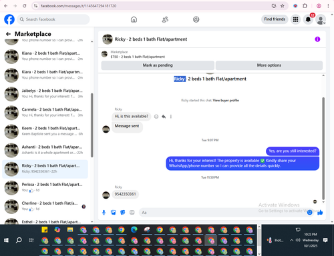Open the Facebook menu grid icon
The height and width of the screenshot is (256, 334).
295,19
